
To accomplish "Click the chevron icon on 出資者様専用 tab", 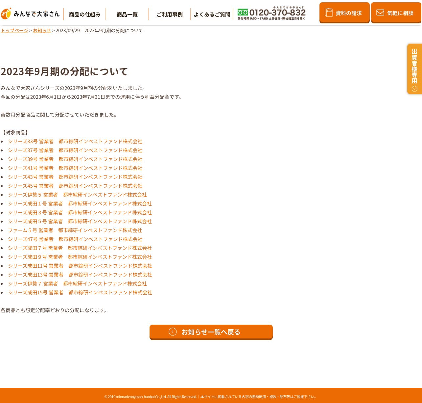I will pos(414,89).
